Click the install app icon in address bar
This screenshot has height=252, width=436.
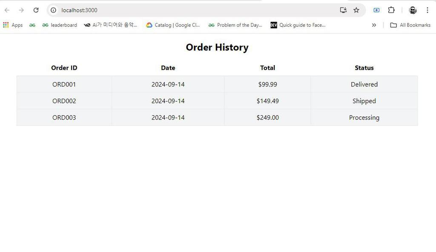click(x=343, y=10)
